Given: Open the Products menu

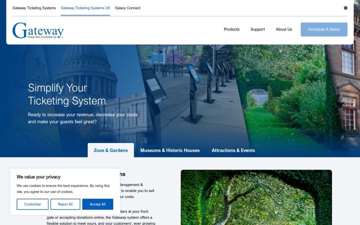Looking at the screenshot, I should [231, 29].
